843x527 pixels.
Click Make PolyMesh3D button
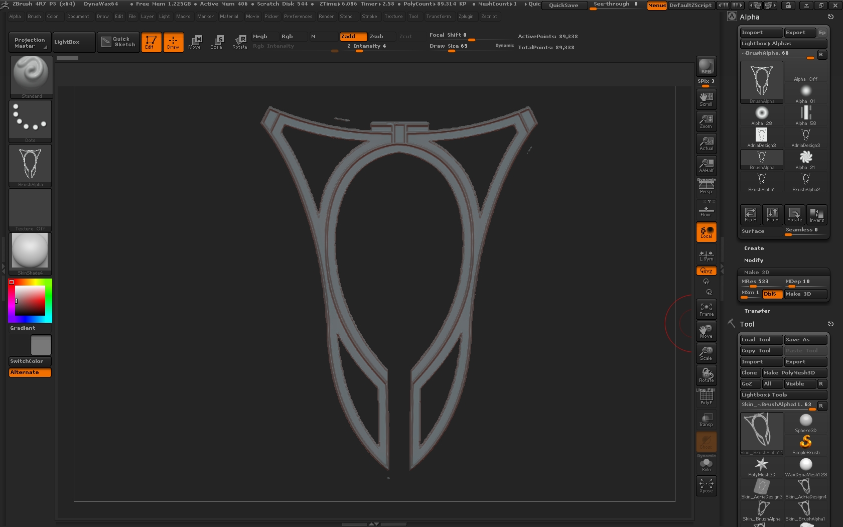[x=794, y=373]
